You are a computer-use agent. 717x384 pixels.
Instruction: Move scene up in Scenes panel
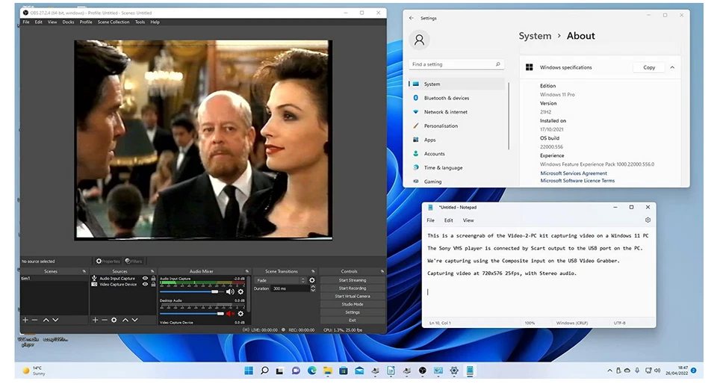[46, 320]
